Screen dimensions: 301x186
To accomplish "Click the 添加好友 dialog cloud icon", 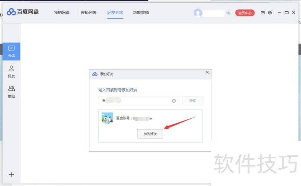I will [x=95, y=74].
